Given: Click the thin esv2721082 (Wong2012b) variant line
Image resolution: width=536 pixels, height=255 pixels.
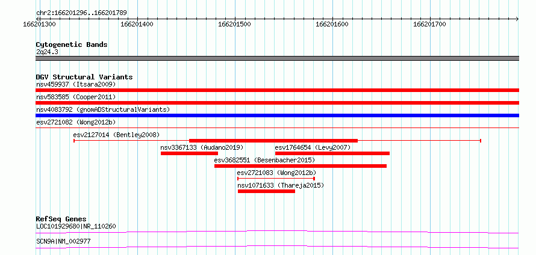Looking at the screenshot, I should [277, 127].
